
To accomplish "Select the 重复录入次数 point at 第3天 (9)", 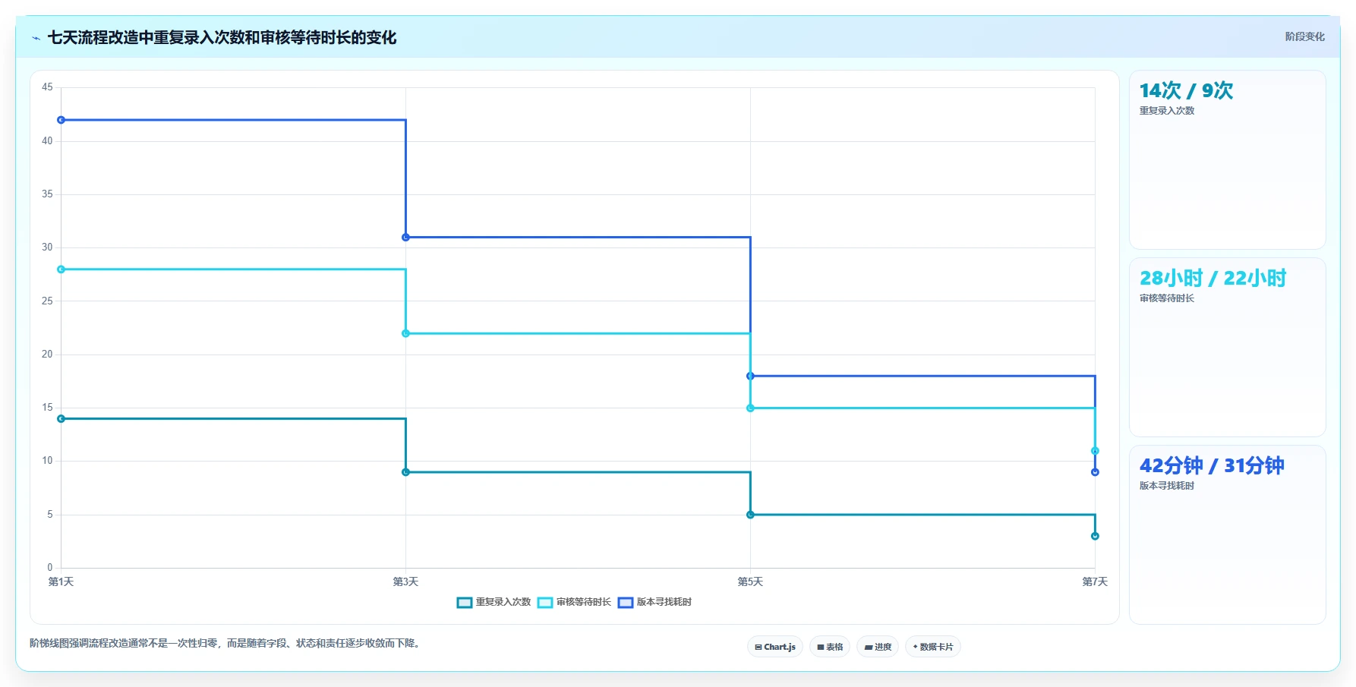I will (x=405, y=472).
